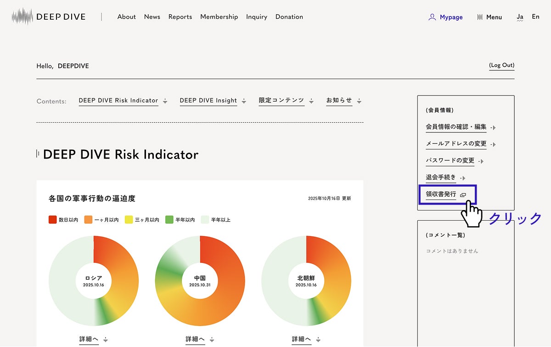Click the DEEP DIVE waveform logo
This screenshot has height=347, width=551.
pyautogui.click(x=22, y=17)
